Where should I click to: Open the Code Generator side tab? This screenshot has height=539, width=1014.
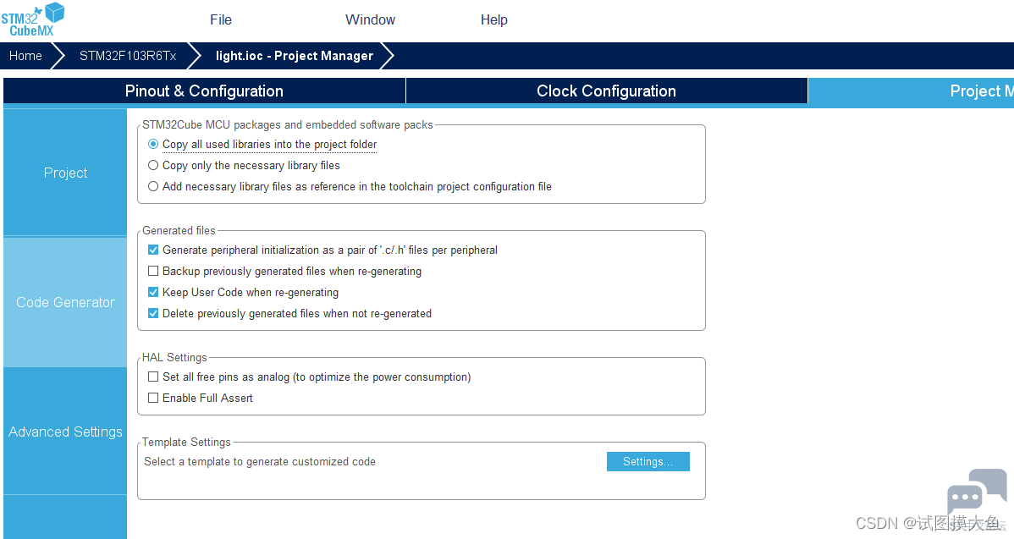(65, 302)
